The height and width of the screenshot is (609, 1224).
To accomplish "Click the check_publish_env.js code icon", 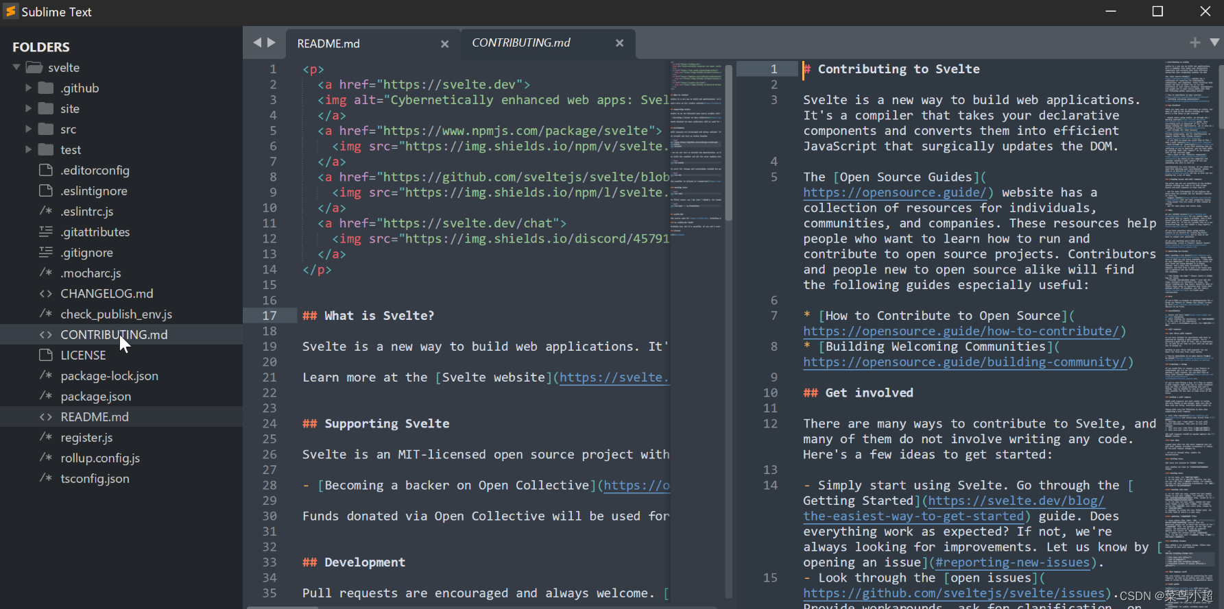I will point(46,314).
